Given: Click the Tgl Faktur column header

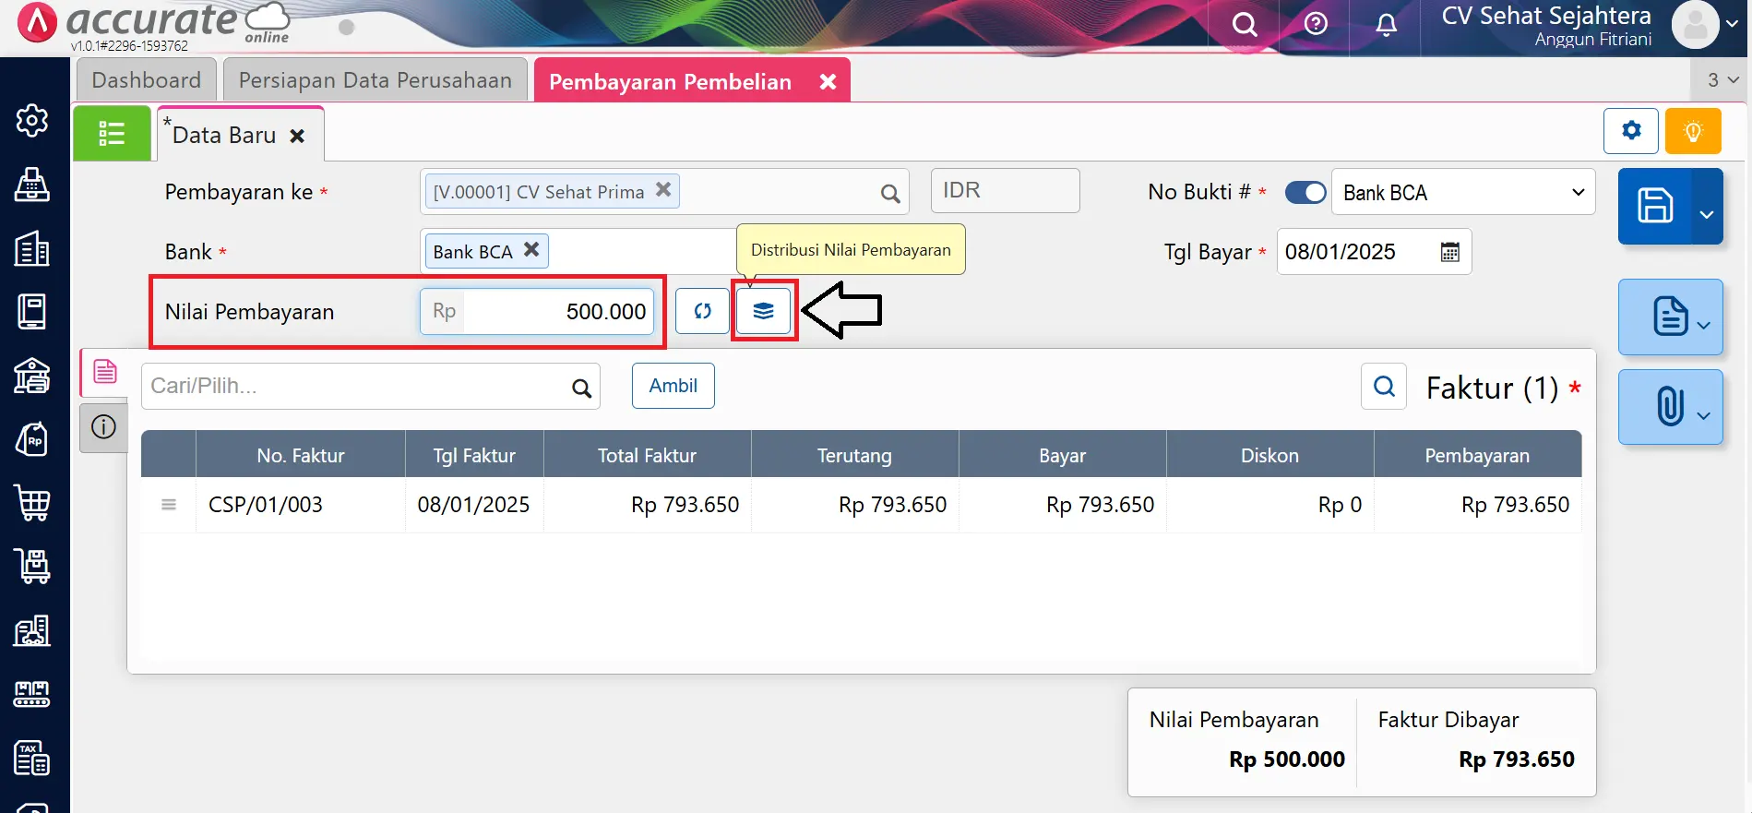Looking at the screenshot, I should 474,455.
